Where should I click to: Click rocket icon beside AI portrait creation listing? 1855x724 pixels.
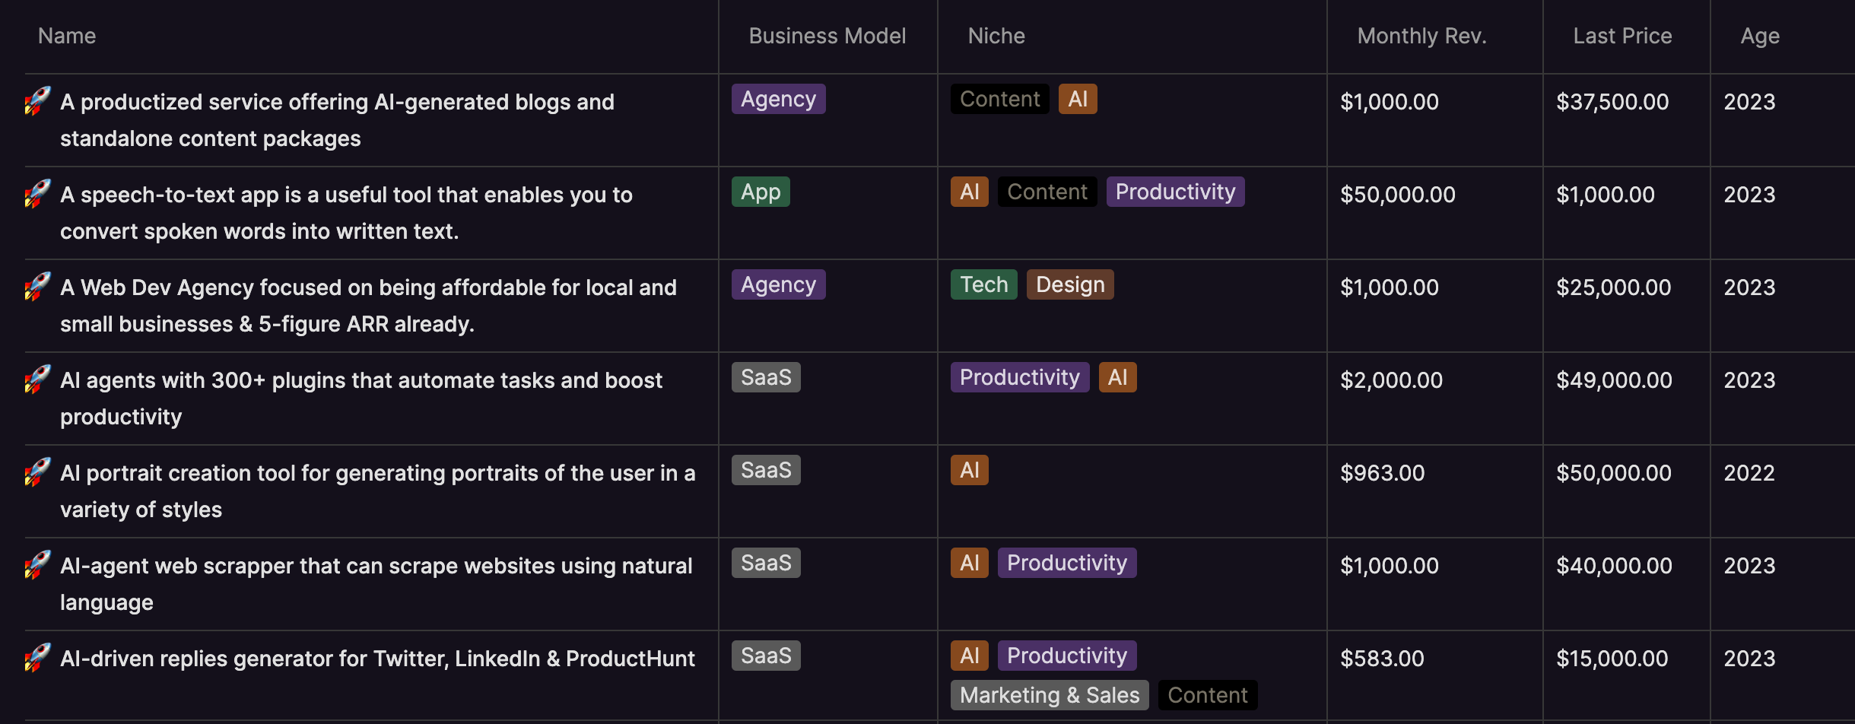[37, 472]
